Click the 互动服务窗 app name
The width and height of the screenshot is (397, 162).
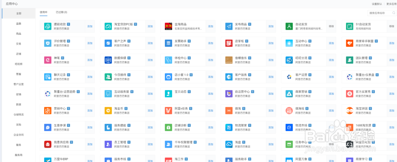click(x=122, y=91)
